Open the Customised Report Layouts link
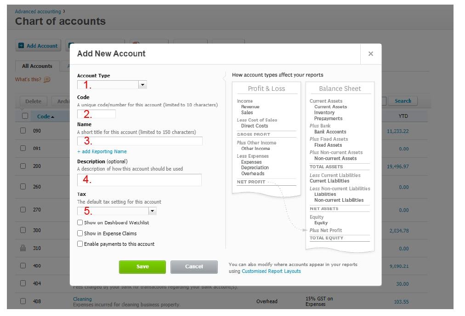 (271, 271)
